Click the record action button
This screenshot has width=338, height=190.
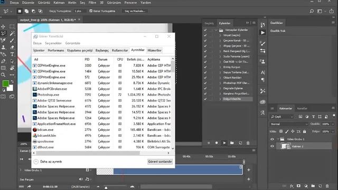click(217, 143)
